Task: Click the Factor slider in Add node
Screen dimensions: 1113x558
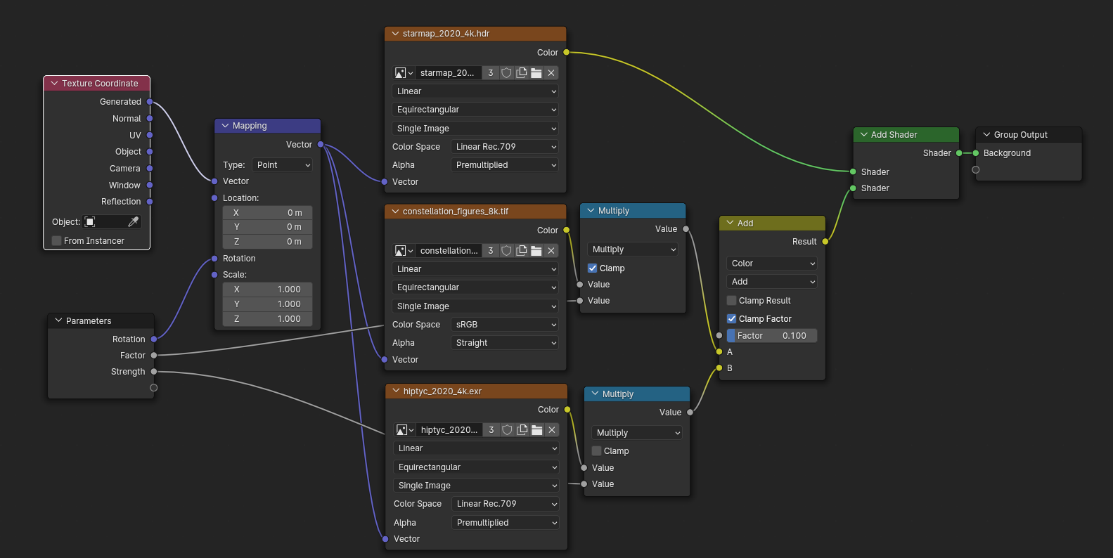Action: [x=771, y=336]
